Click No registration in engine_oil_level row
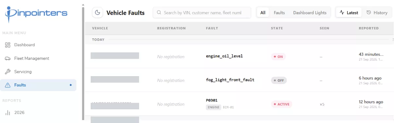The image size is (394, 123). [171, 57]
